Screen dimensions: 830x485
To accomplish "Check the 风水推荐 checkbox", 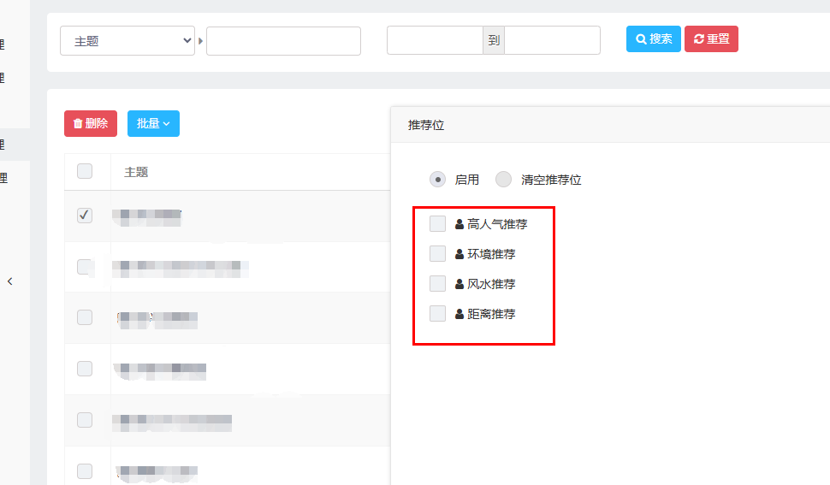I will point(437,284).
